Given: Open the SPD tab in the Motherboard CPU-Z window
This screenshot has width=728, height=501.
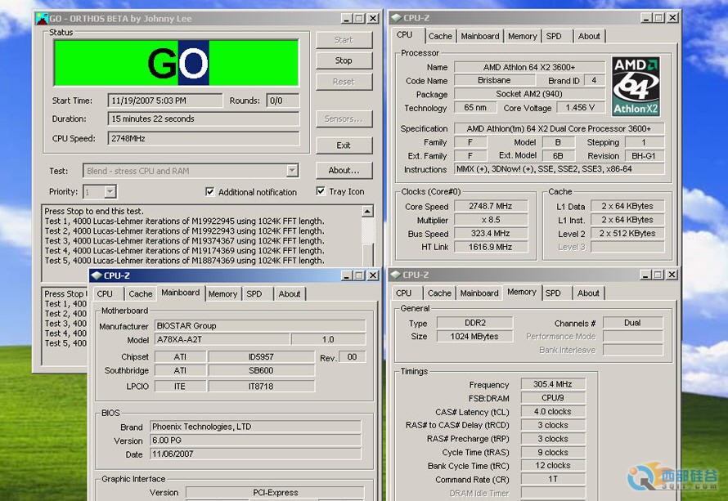Looking at the screenshot, I should coord(254,294).
